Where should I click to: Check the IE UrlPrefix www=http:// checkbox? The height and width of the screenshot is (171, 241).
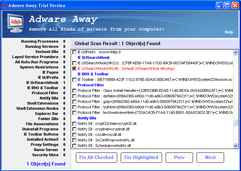74,52
